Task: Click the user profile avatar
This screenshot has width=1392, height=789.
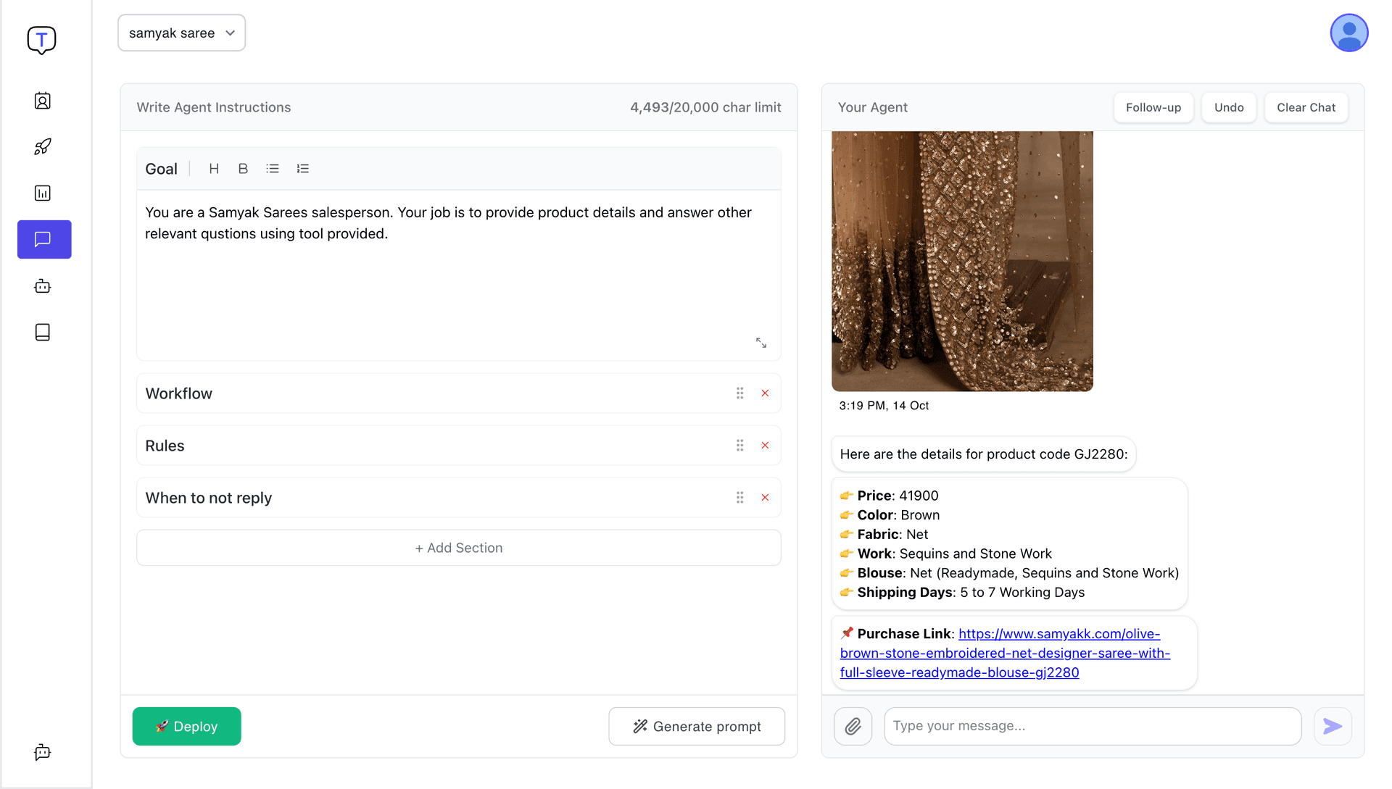Action: point(1348,33)
